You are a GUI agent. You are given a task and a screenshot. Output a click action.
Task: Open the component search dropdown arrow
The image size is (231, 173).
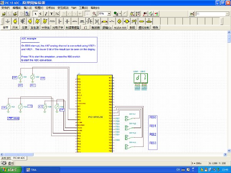pyautogui.click(x=227, y=14)
